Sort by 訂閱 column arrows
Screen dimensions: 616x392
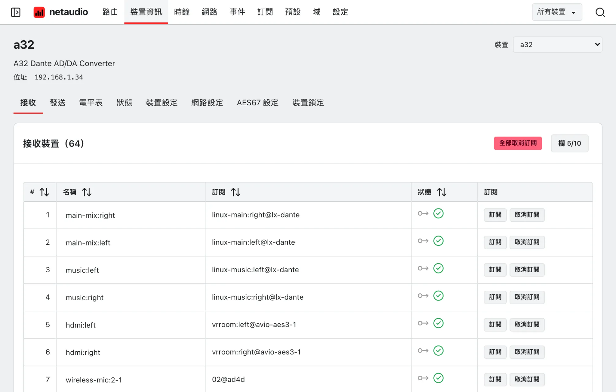(x=236, y=192)
